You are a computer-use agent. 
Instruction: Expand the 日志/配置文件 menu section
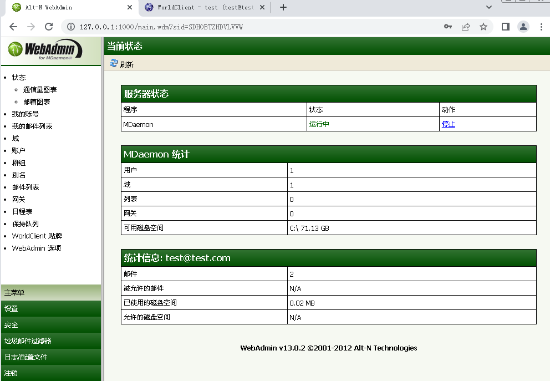pyautogui.click(x=51, y=357)
